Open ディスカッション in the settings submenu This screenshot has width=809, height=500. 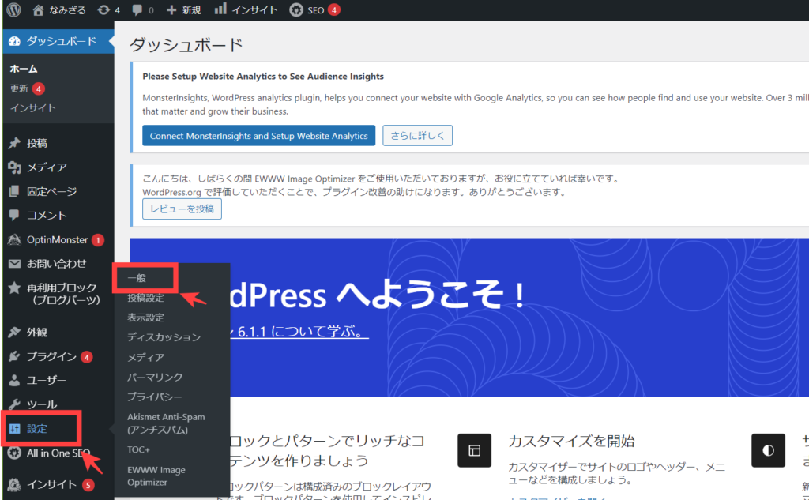coord(164,337)
